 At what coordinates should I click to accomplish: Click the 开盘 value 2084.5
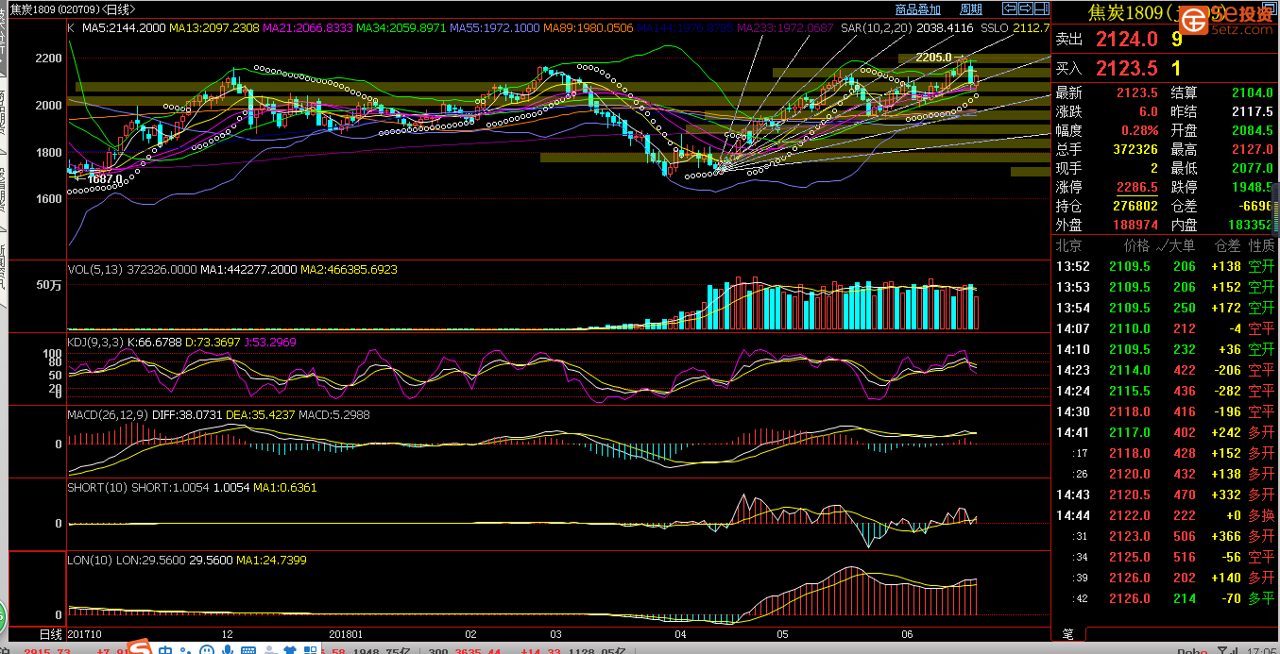click(1254, 130)
